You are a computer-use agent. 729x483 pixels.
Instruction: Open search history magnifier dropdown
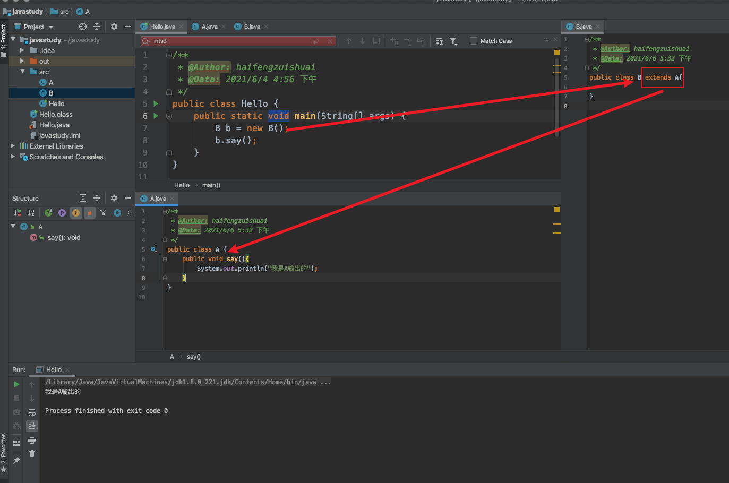(146, 41)
